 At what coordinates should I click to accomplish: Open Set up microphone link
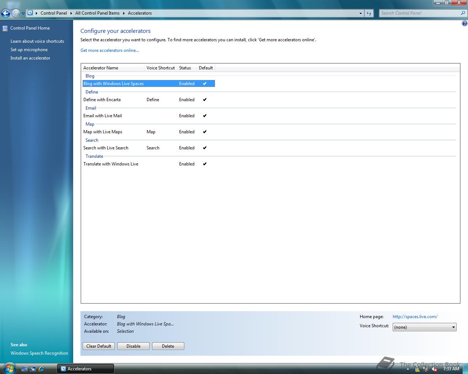[29, 50]
